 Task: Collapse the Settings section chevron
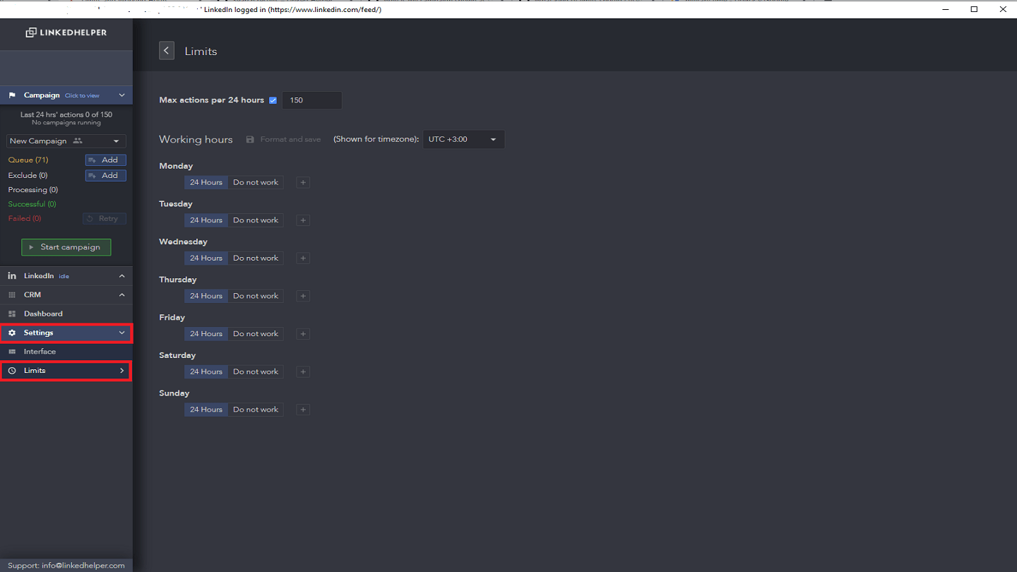(x=121, y=333)
